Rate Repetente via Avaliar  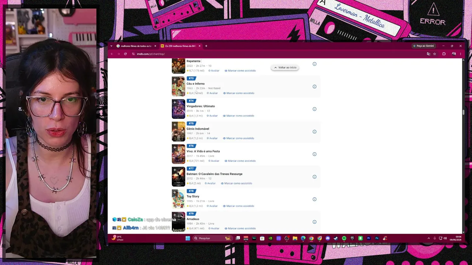click(214, 71)
